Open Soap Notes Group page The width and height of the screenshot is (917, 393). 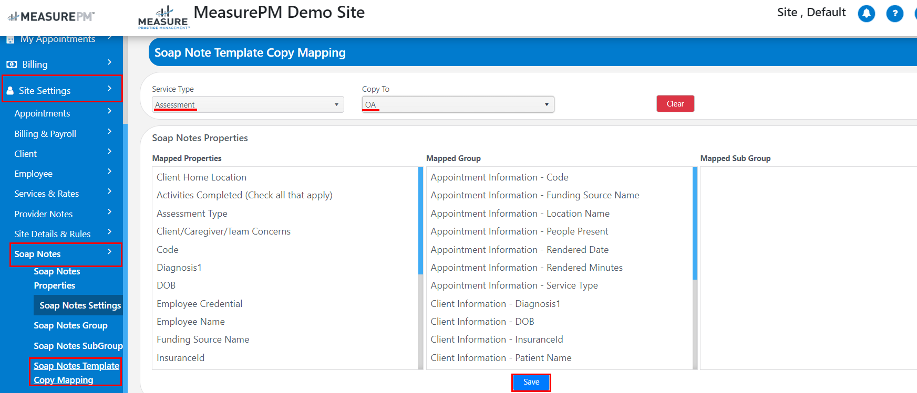tap(70, 325)
